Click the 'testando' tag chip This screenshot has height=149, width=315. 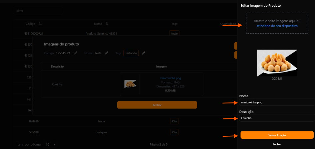(131, 53)
